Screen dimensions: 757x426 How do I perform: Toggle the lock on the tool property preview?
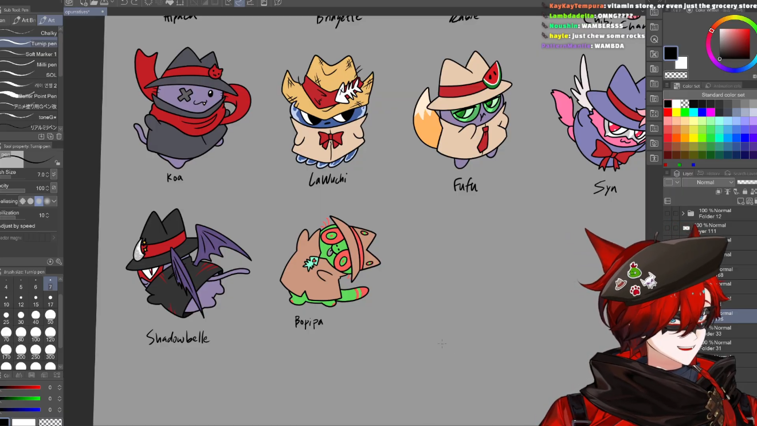(x=57, y=163)
